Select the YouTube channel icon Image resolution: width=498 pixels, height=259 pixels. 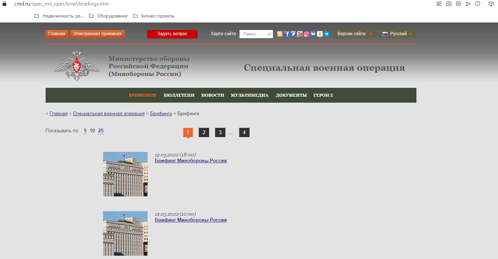click(x=300, y=34)
